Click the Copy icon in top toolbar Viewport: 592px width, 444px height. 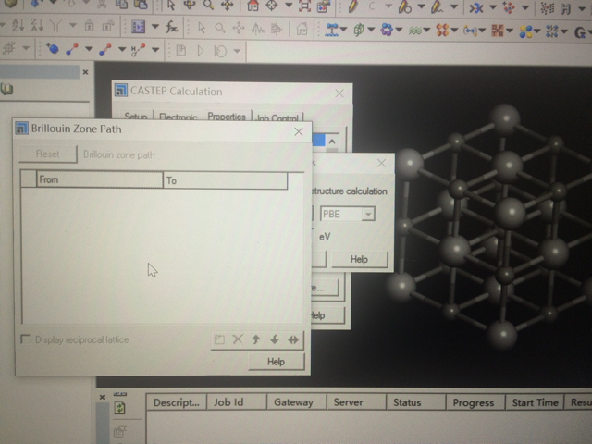pyautogui.click(x=121, y=5)
